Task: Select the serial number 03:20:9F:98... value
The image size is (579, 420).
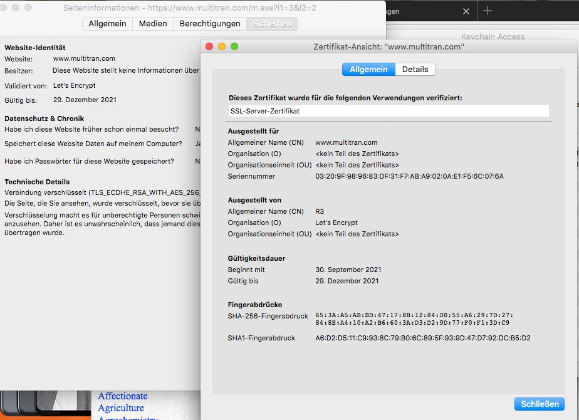Action: click(x=409, y=176)
